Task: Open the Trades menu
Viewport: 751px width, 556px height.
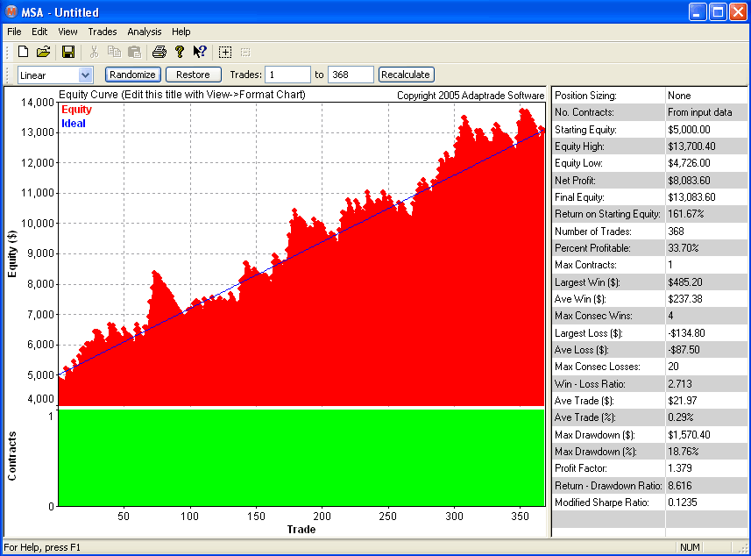Action: tap(103, 32)
